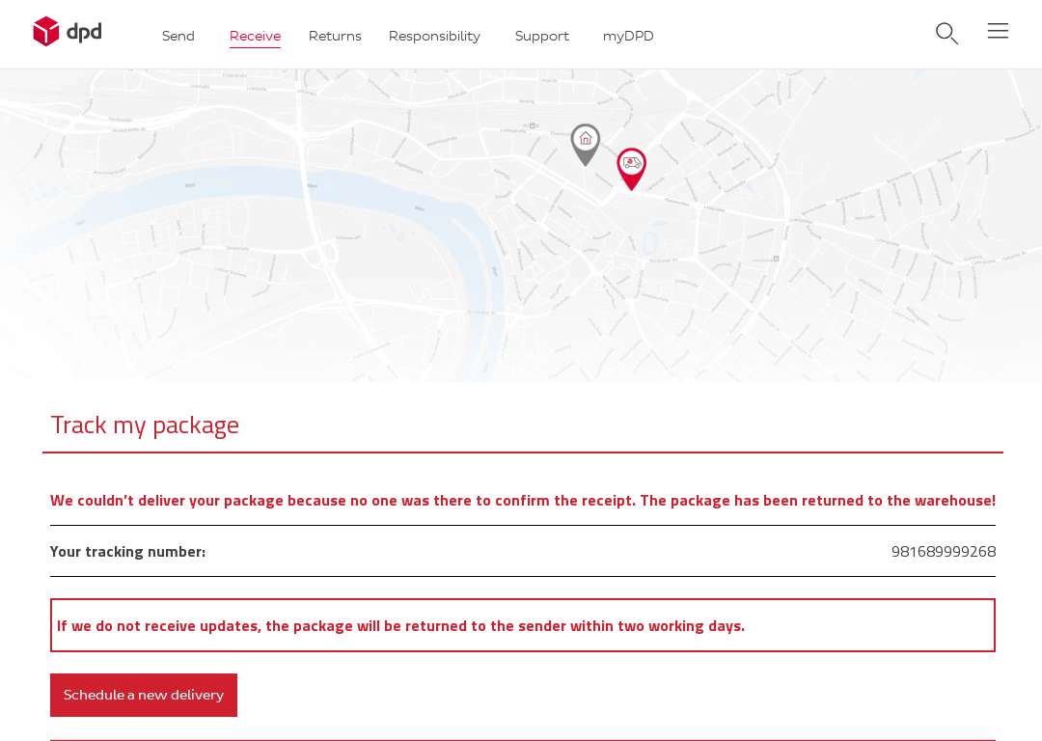
Task: Click the DPD cube logo
Action: pyautogui.click(x=46, y=31)
